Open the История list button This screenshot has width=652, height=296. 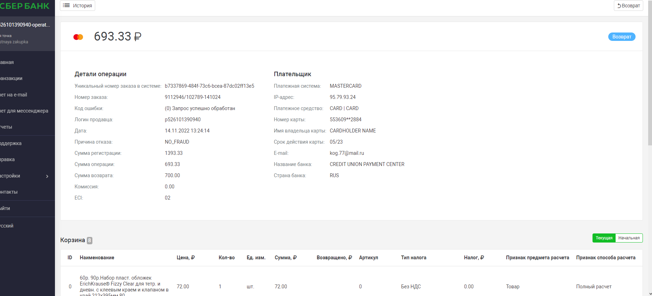tap(77, 6)
